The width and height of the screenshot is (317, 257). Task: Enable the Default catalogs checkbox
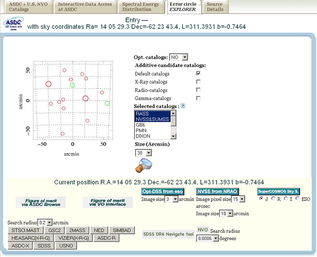[x=198, y=73]
